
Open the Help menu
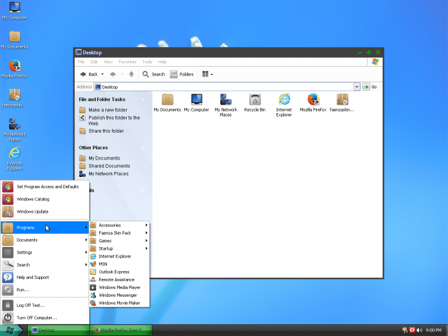click(x=162, y=62)
